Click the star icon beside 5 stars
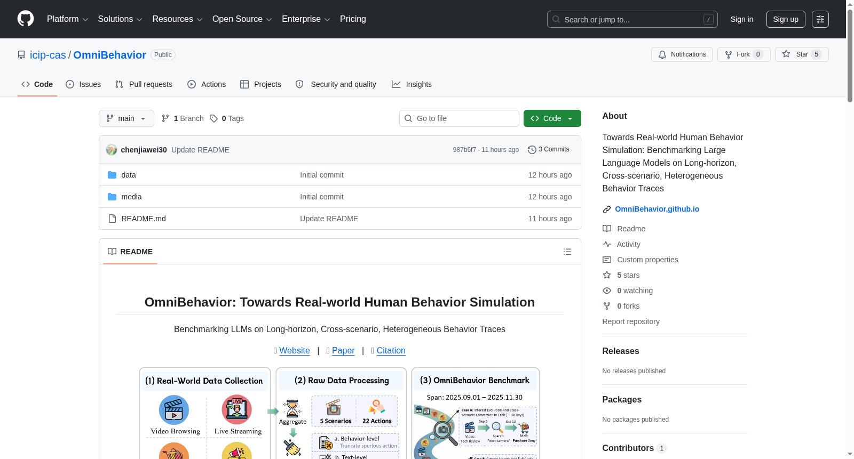The height and width of the screenshot is (459, 854). click(x=607, y=275)
